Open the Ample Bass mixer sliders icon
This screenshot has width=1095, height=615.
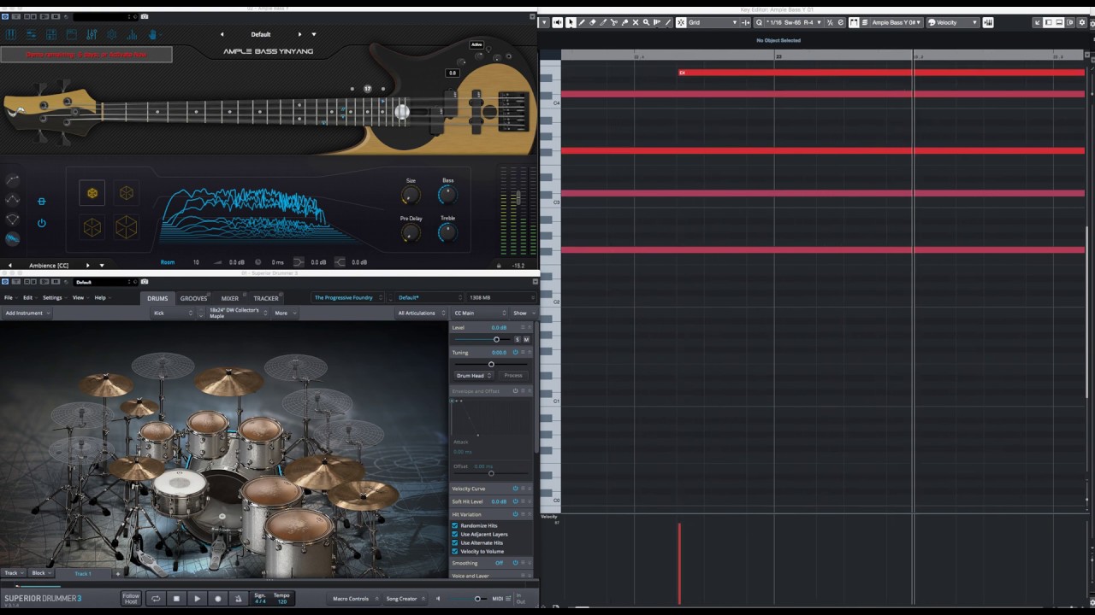tap(32, 34)
